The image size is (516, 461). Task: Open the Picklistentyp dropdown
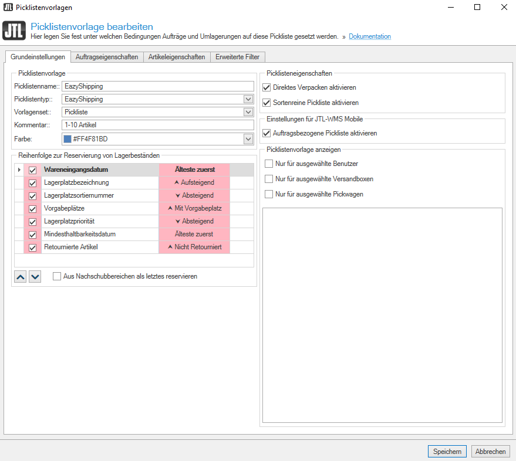249,99
